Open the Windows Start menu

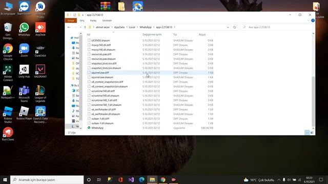pyautogui.click(x=5, y=179)
